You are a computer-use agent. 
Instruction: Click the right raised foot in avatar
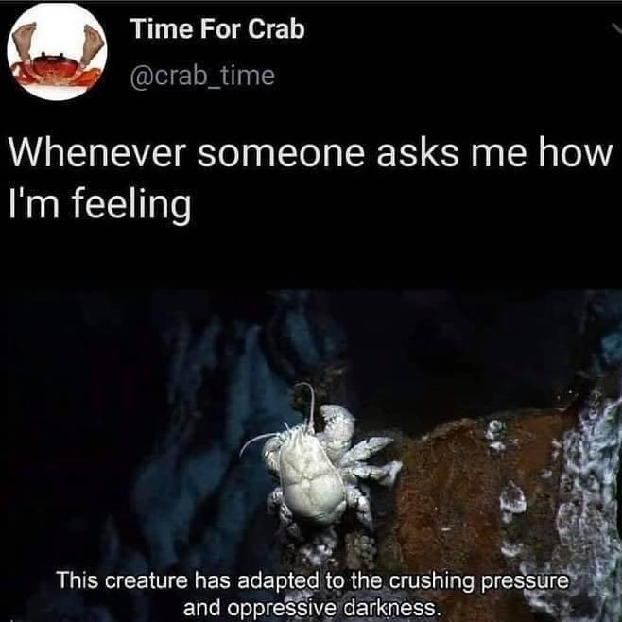[x=93, y=43]
